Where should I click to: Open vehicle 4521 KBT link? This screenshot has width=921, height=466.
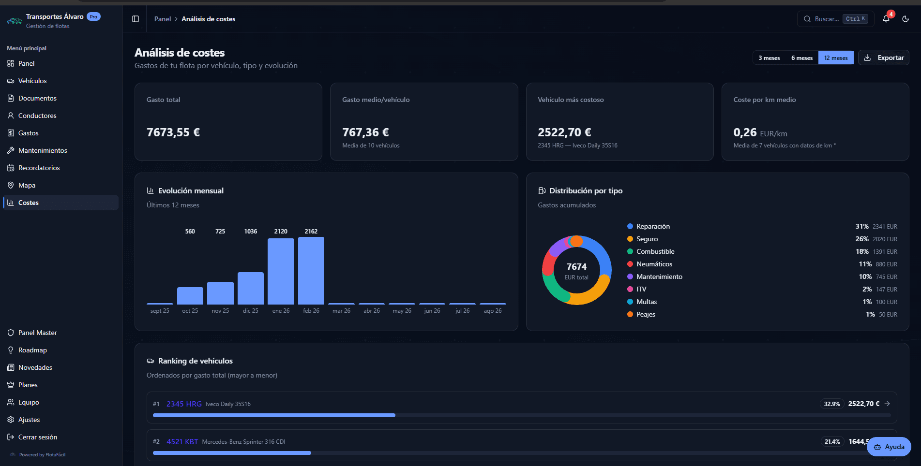point(182,441)
